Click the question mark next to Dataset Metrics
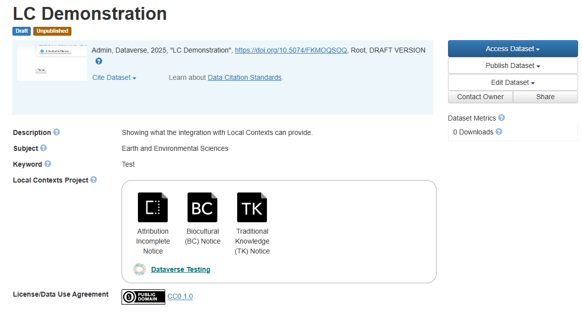The height and width of the screenshot is (318, 582). (501, 118)
